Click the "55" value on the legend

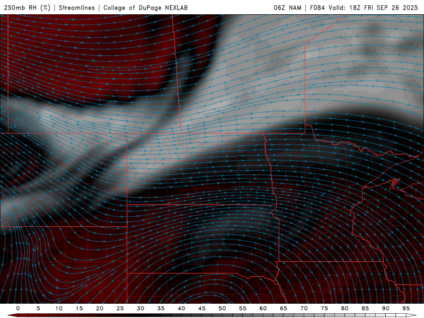click(243, 308)
